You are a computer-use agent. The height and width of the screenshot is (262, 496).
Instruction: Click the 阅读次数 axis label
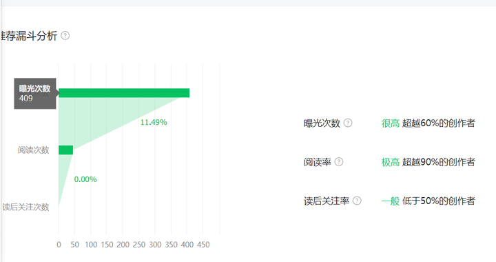[x=34, y=150]
